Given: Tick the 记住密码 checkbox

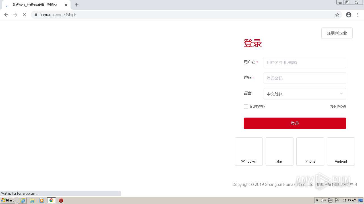Looking at the screenshot, I should (246, 107).
